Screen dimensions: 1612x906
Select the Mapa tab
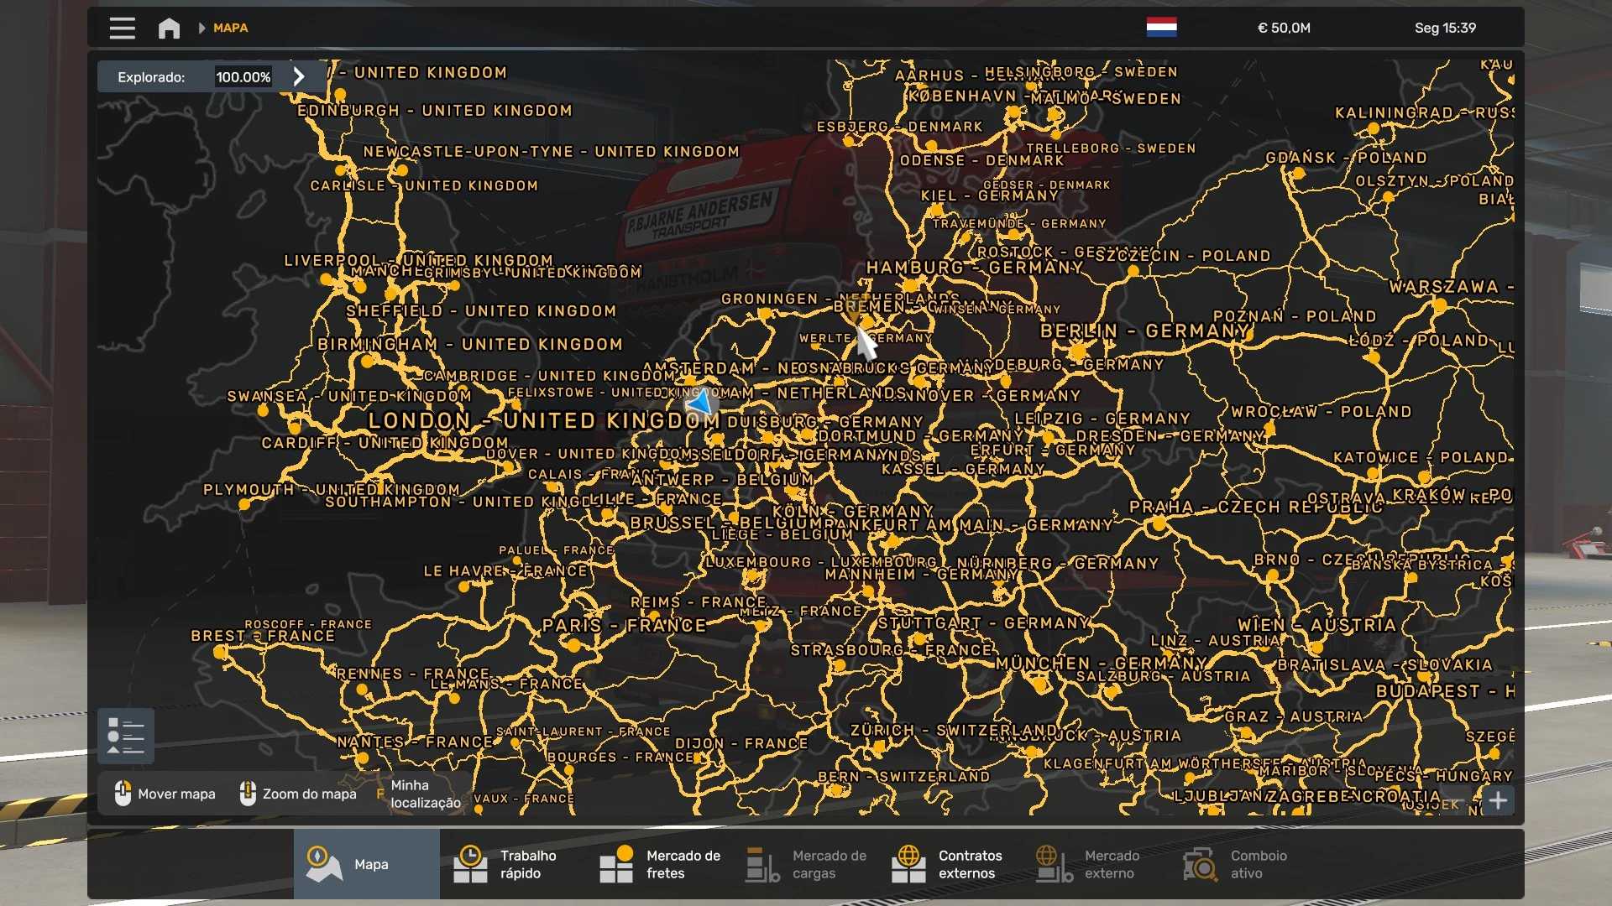pos(366,864)
